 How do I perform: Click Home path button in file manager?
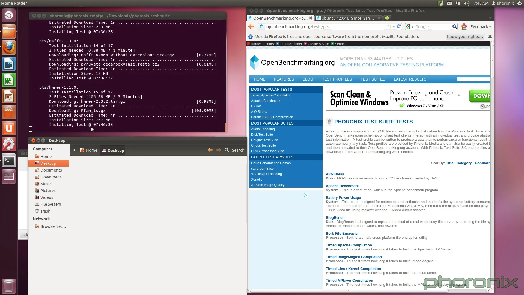88,150
